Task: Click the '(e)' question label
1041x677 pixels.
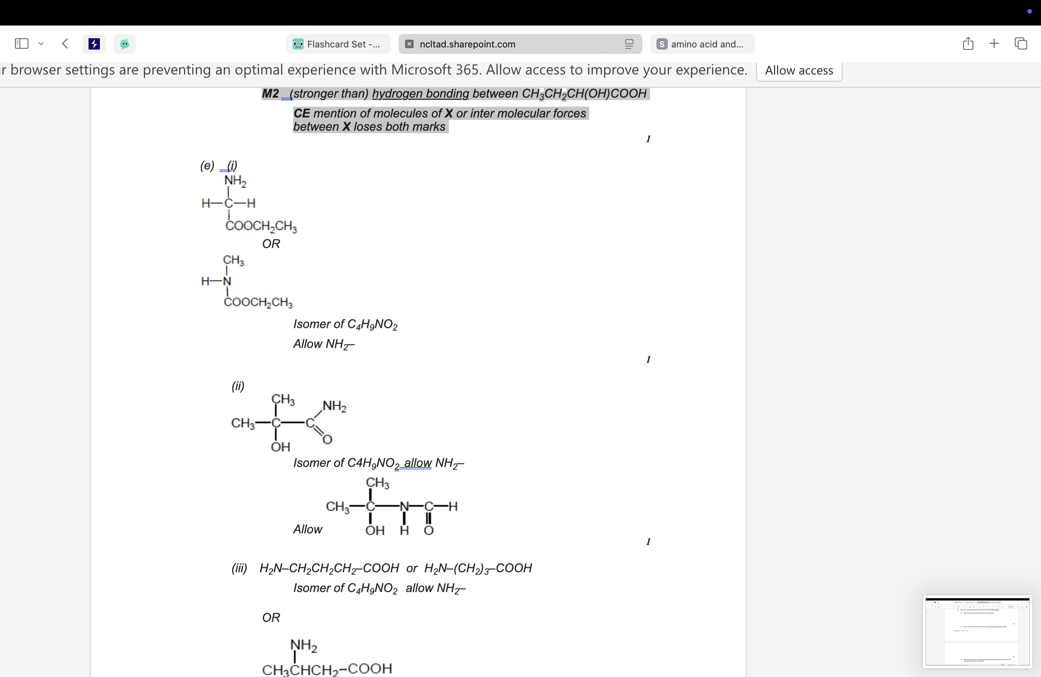Action: point(207,166)
